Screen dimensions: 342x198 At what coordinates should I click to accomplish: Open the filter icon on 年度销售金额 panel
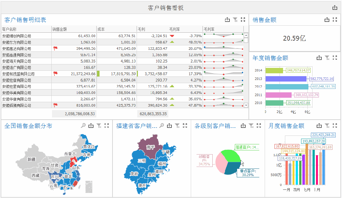point(327,58)
